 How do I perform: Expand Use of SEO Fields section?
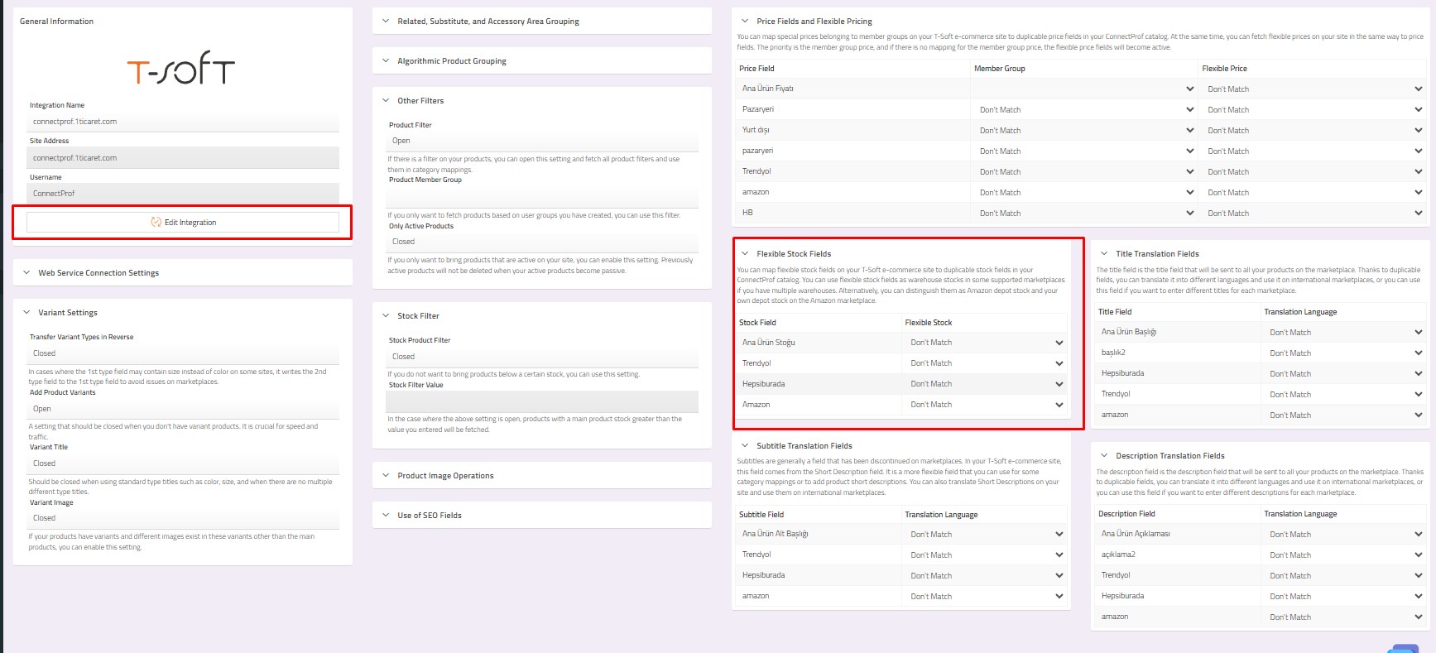[x=429, y=516]
